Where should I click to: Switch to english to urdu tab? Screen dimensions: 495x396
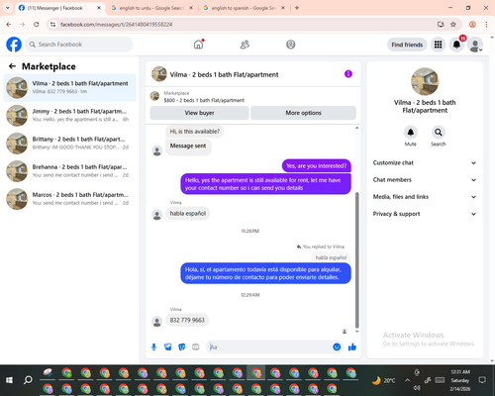click(151, 8)
